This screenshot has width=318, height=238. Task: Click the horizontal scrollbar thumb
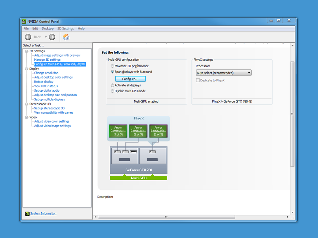click(x=166, y=217)
